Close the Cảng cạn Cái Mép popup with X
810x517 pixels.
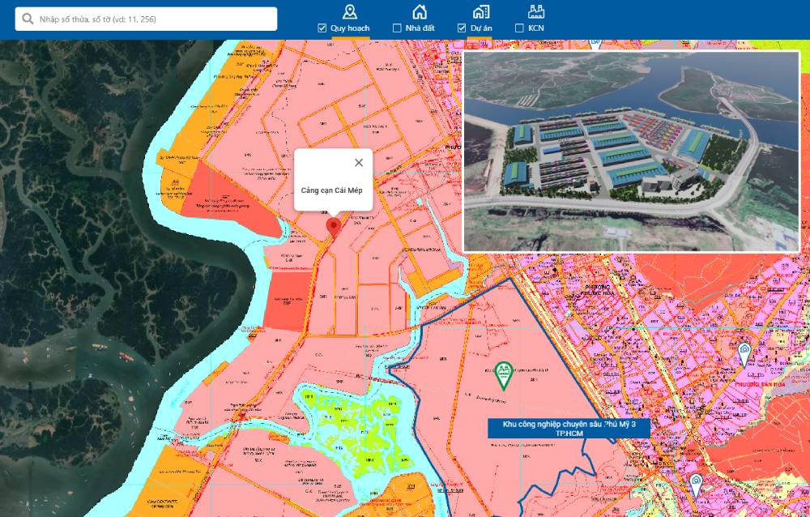click(359, 162)
